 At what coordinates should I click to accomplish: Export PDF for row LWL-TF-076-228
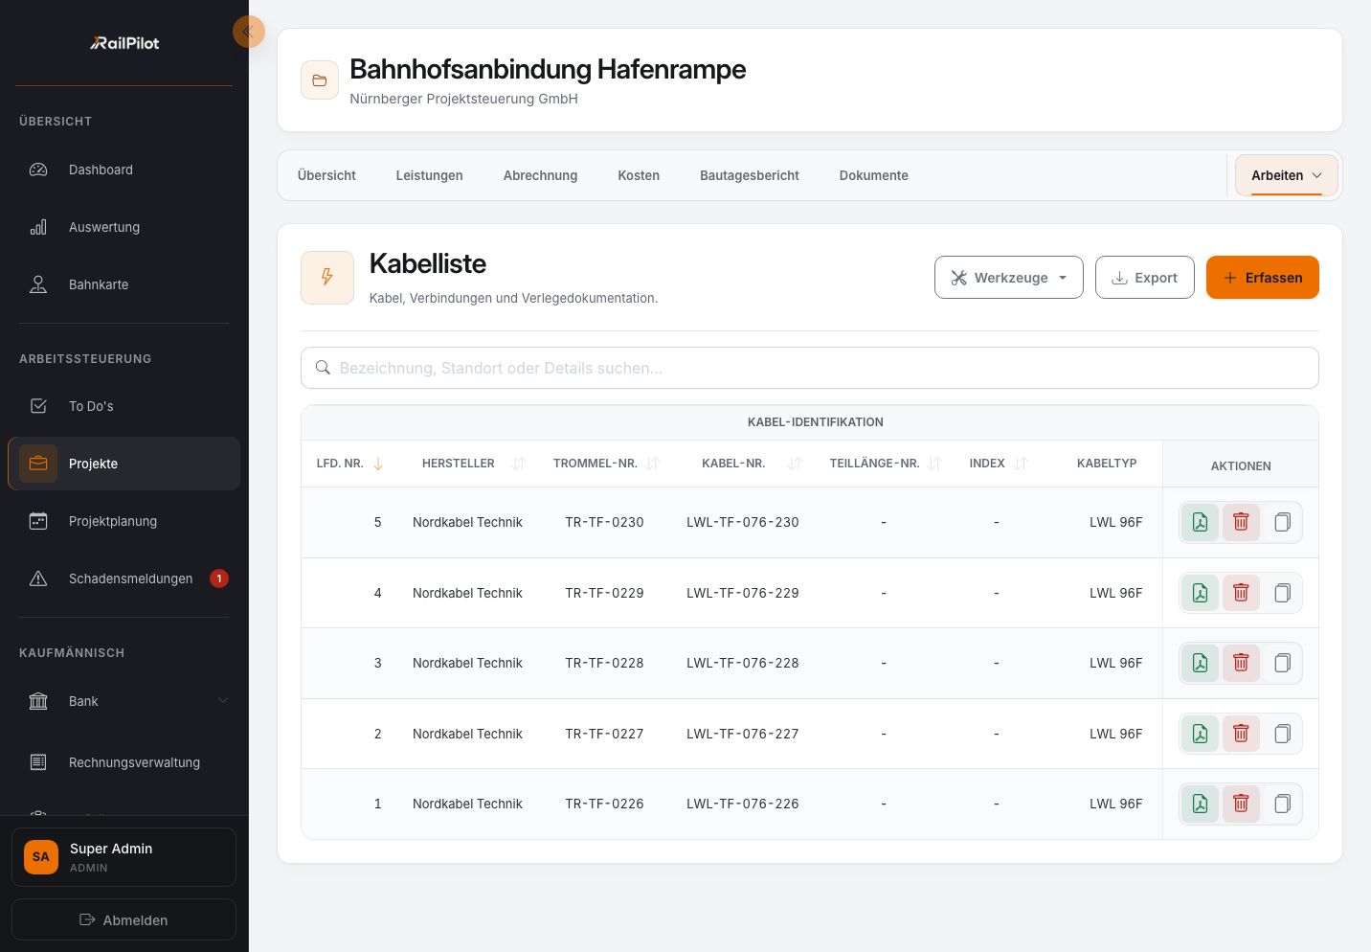click(x=1200, y=663)
